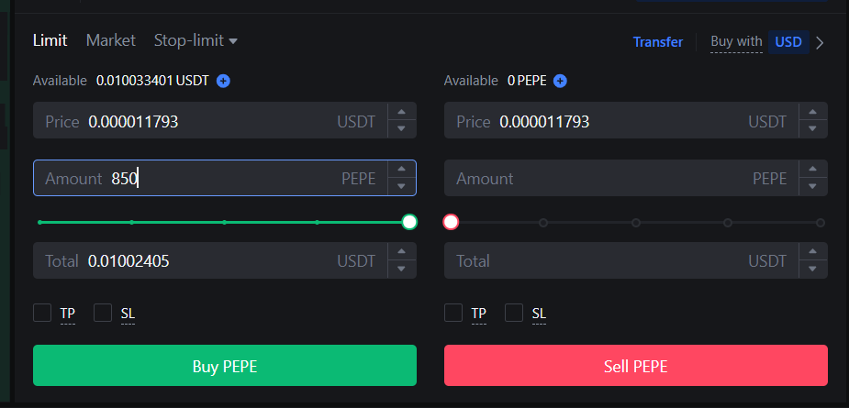Switch to the Market order tab
Image resolution: width=849 pixels, height=408 pixels.
point(110,40)
